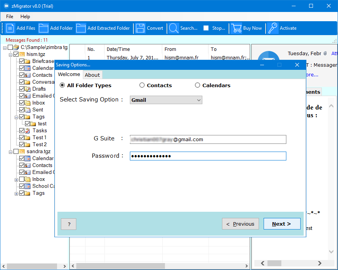This screenshot has width=338, height=270.
Task: Select the Contacts radio button
Action: pyautogui.click(x=142, y=85)
